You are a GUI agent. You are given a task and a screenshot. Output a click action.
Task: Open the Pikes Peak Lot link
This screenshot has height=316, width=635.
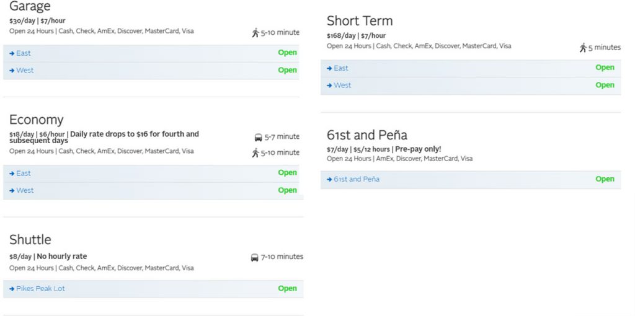[x=40, y=289]
